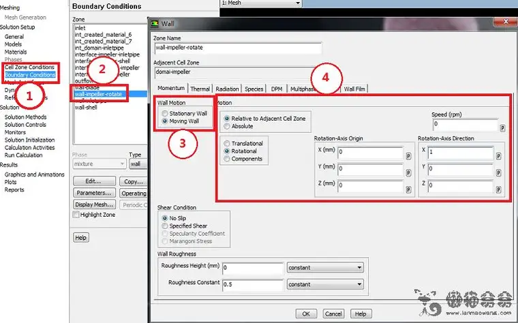This screenshot has width=518, height=323.
Task: Open the Phase mixture dropdown
Action: click(100, 164)
